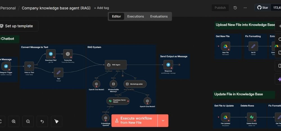Click the zoom out canvas button
Viewport: 281px width, 131px height.
tap(28, 121)
